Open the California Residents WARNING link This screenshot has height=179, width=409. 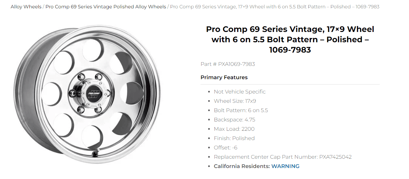click(285, 166)
